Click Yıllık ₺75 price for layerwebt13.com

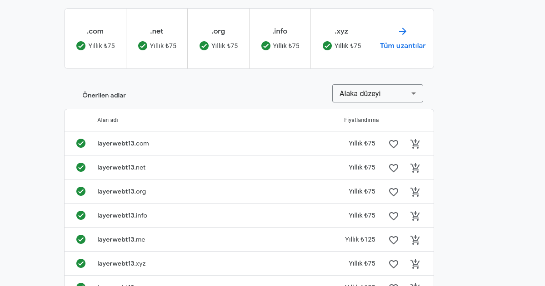[362, 143]
